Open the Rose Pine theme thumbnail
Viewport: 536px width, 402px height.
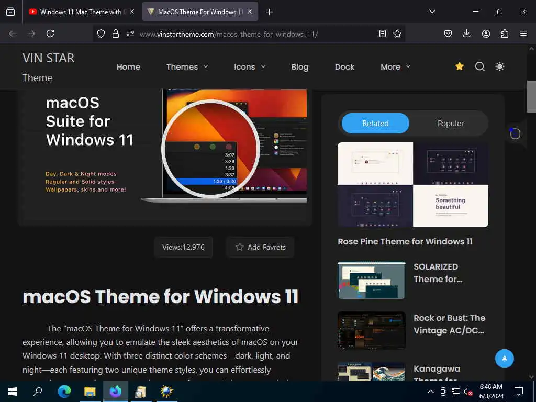pos(413,185)
